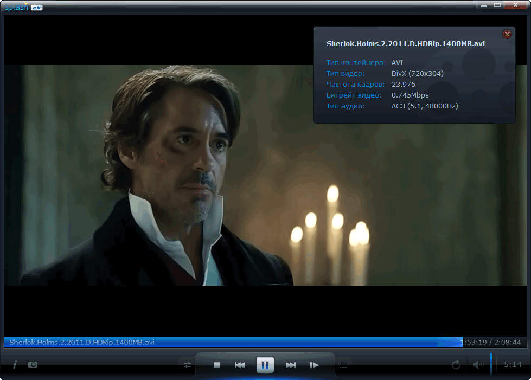The width and height of the screenshot is (531, 380).
Task: Step forward one frame
Action: tap(314, 365)
